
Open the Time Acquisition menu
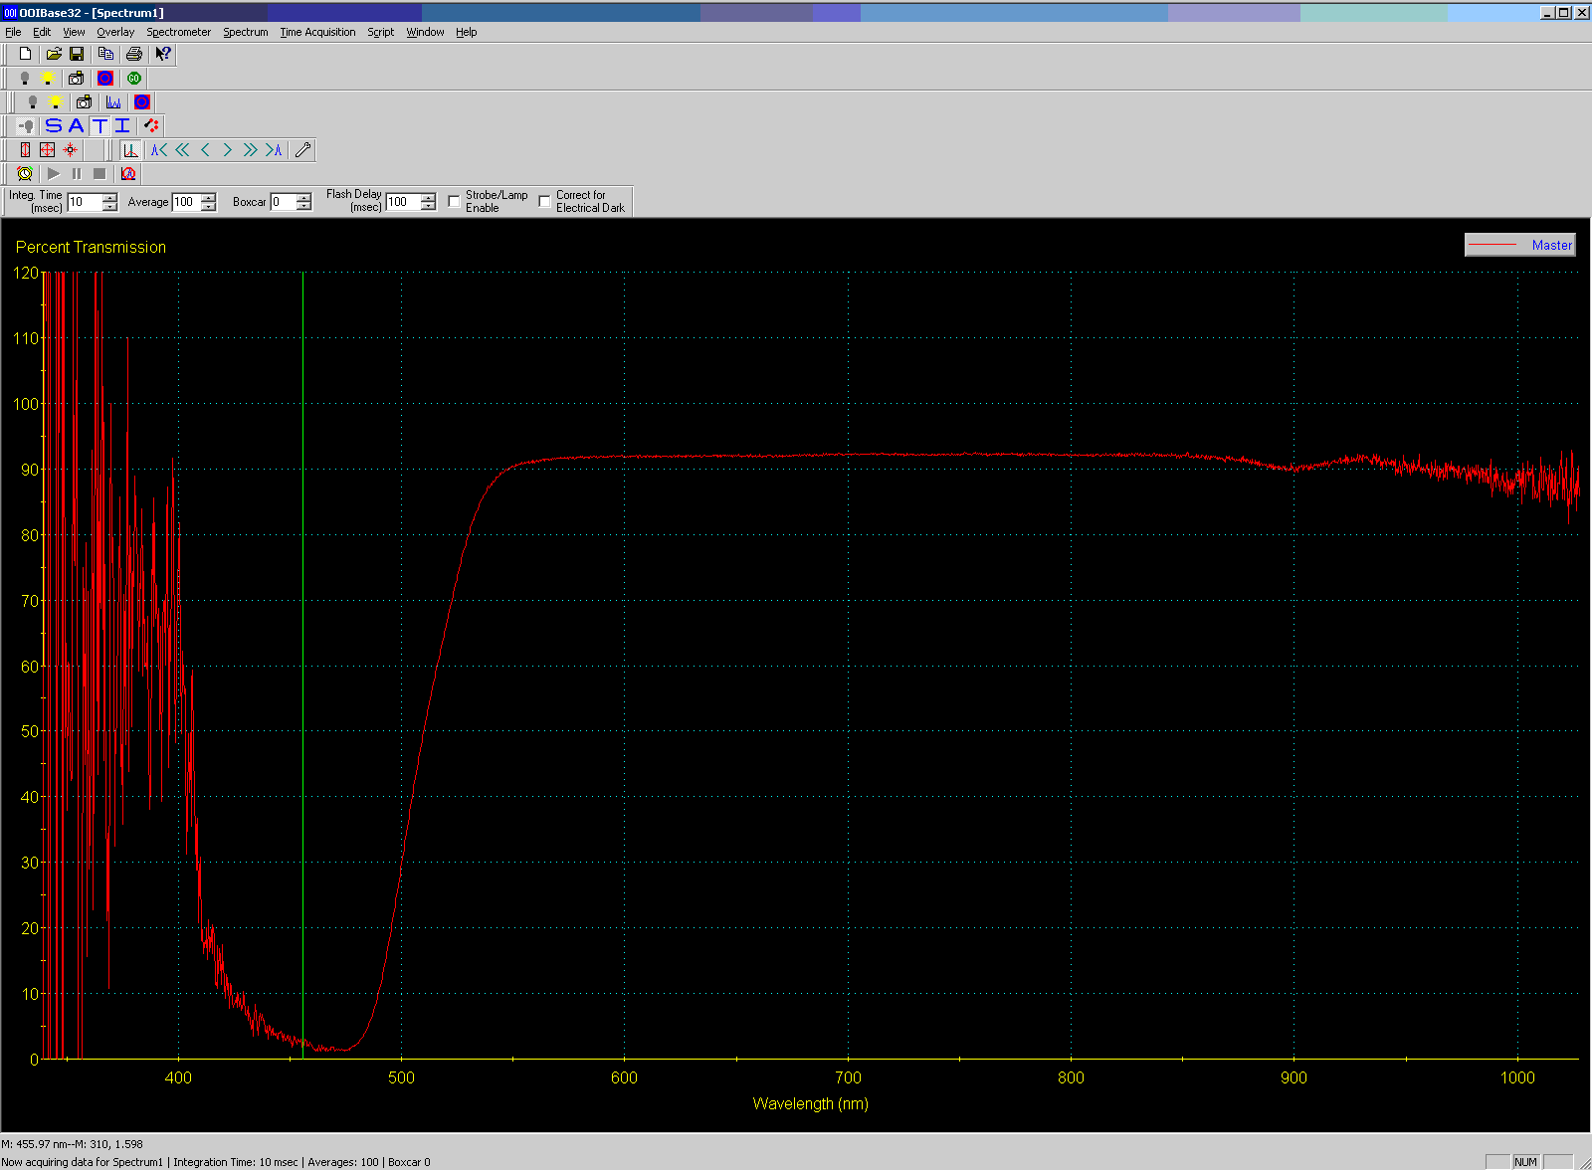click(x=317, y=32)
